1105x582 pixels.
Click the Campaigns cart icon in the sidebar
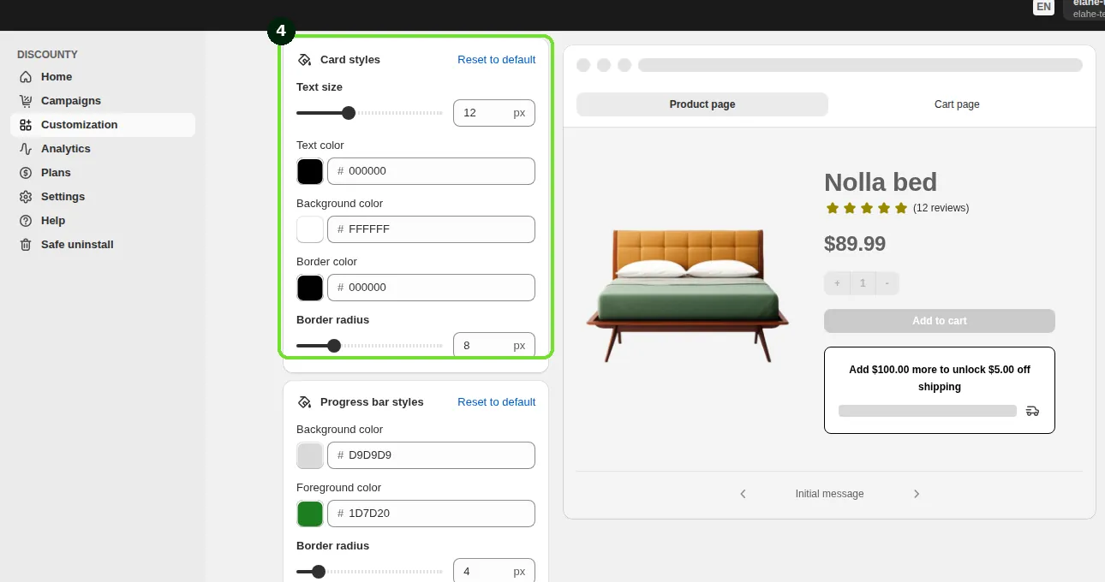[26, 101]
